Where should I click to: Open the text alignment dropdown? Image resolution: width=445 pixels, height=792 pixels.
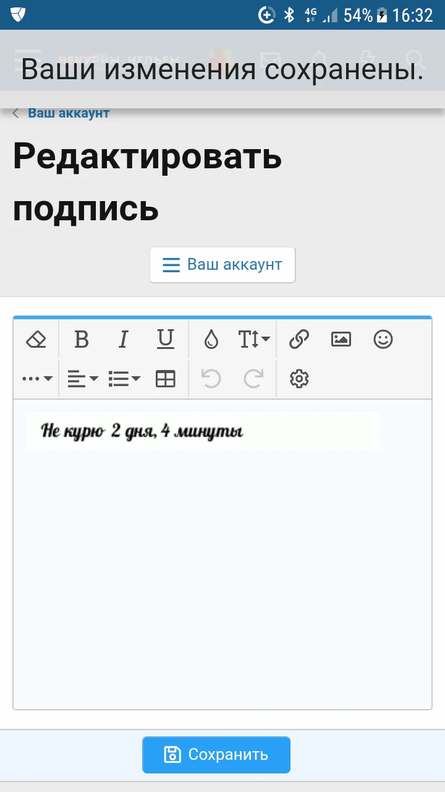(83, 379)
